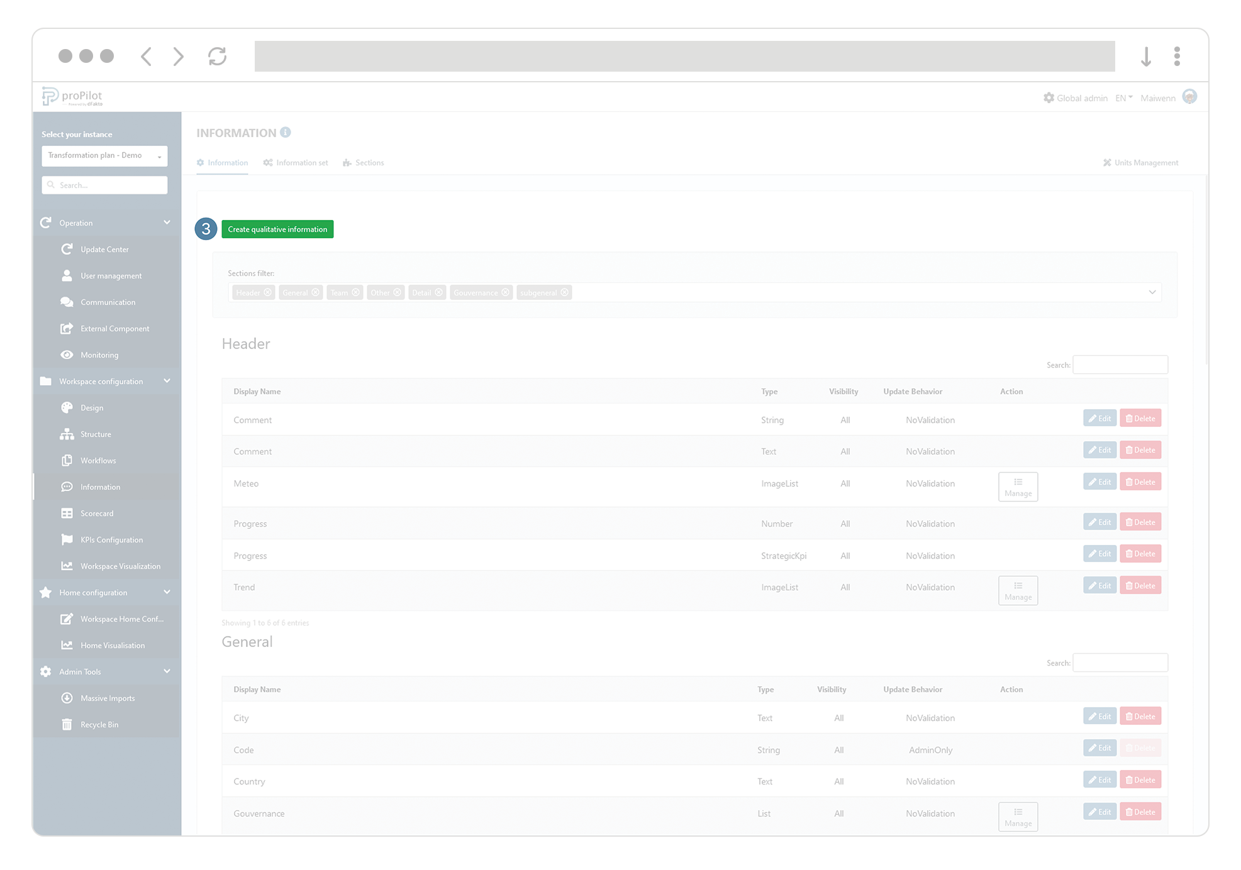
Task: Collapse the Admin Tools section
Action: [167, 671]
